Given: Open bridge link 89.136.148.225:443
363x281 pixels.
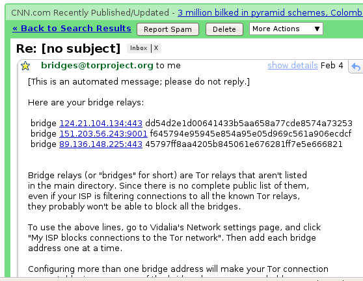Looking at the screenshot, I should [101, 144].
